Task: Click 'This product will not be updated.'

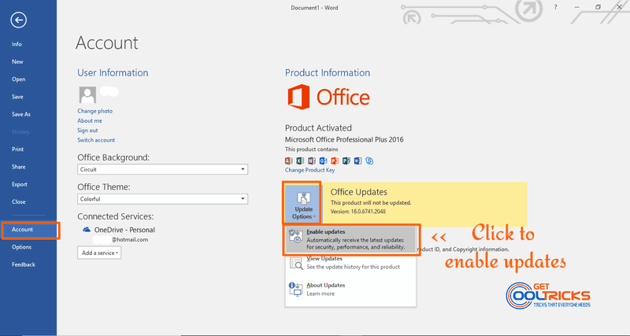Action: [x=371, y=203]
